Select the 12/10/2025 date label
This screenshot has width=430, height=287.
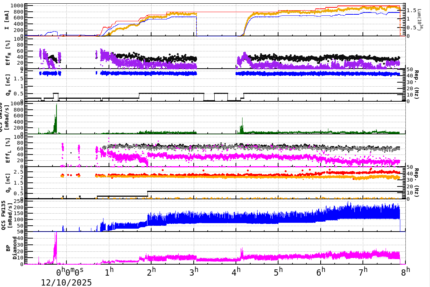coord(66,283)
